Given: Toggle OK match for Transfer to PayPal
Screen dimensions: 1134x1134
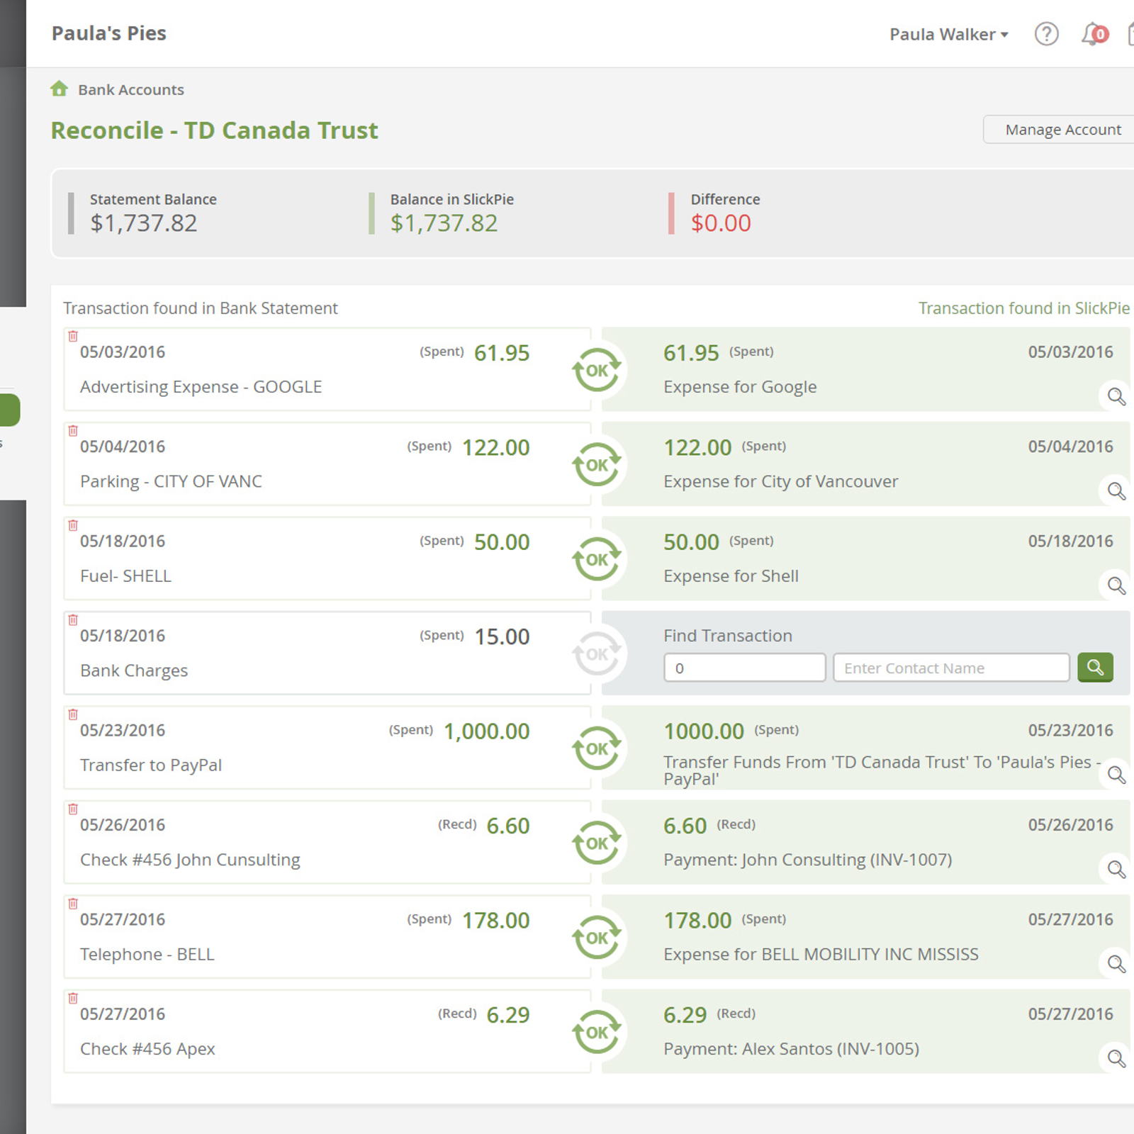Looking at the screenshot, I should (x=597, y=748).
